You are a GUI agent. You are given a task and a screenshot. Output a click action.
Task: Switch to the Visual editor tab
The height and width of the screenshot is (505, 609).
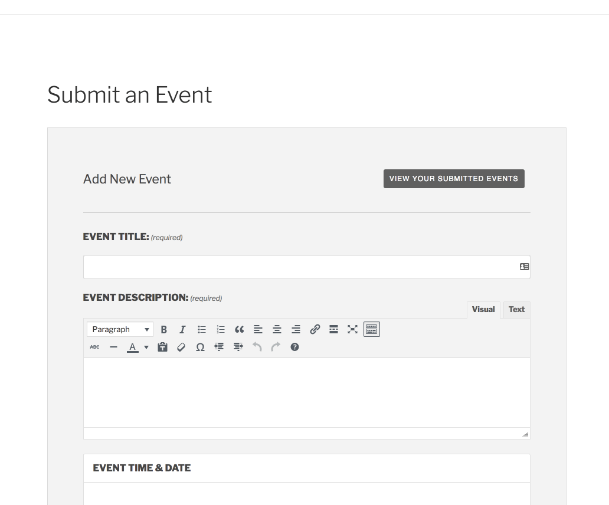click(x=483, y=310)
